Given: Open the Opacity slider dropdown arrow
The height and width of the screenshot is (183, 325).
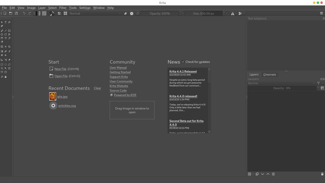Looking at the screenshot, I should pyautogui.click(x=183, y=13).
